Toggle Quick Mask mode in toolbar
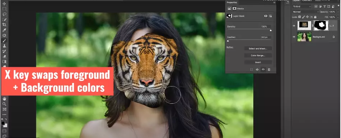 [4, 131]
